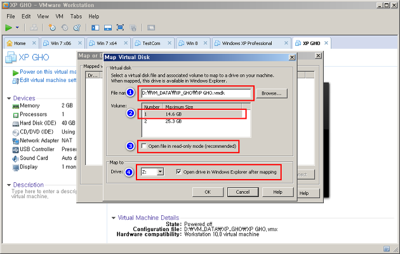400x254 pixels.
Task: Click the Maximum Size column header
Action: pyautogui.click(x=203, y=107)
